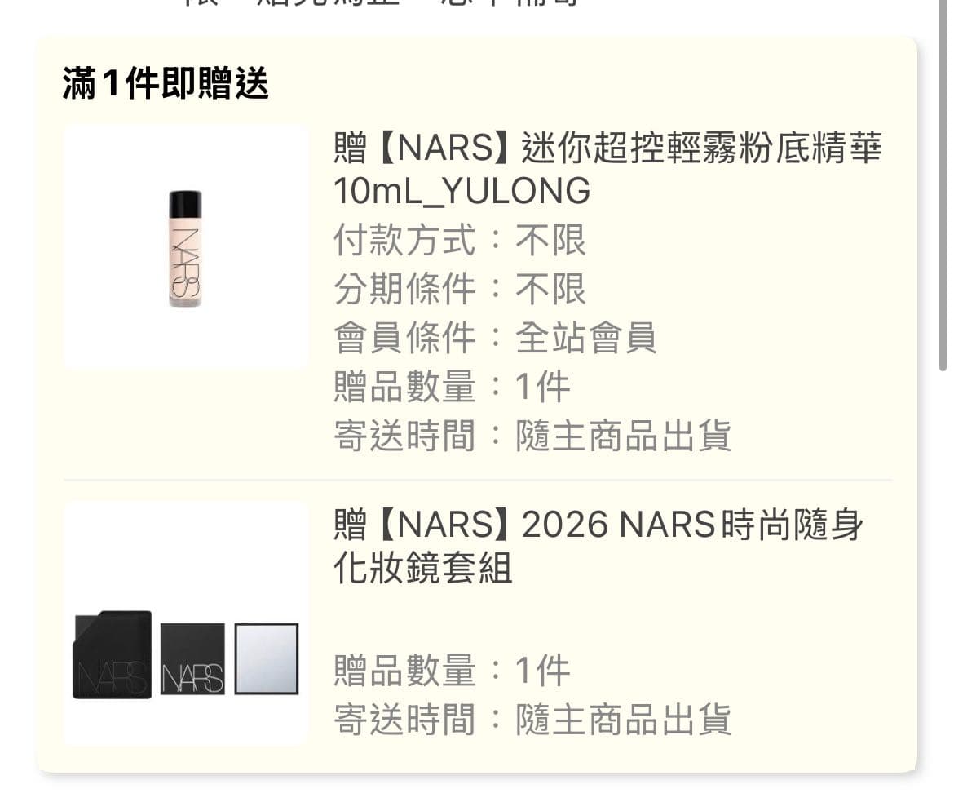Click the black NARS pouch image

(112, 654)
